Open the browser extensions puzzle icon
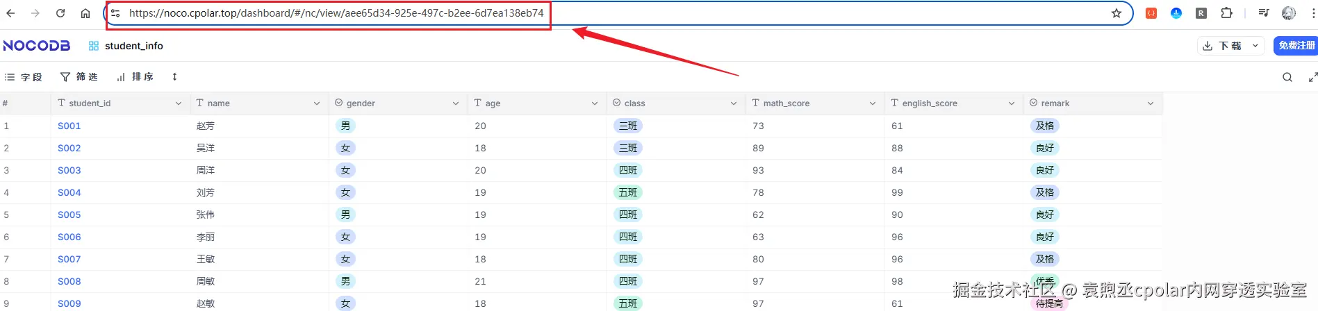This screenshot has width=1318, height=311. click(x=1226, y=13)
